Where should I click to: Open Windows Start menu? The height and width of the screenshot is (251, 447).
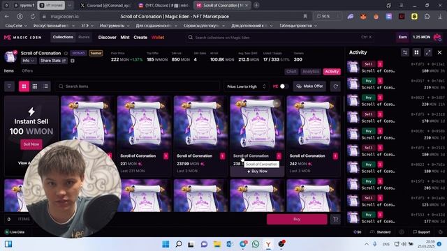point(166,244)
